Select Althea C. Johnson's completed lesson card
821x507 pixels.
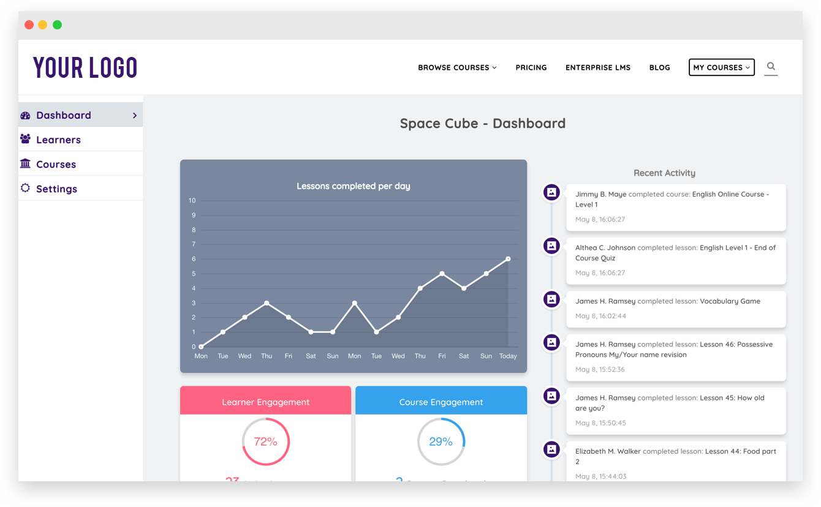coord(676,260)
